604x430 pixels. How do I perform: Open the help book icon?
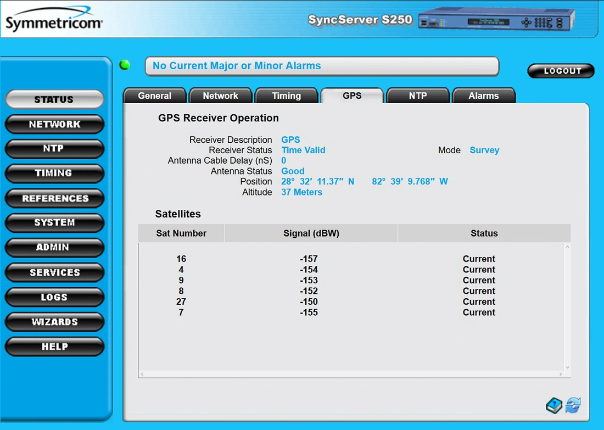[554, 405]
